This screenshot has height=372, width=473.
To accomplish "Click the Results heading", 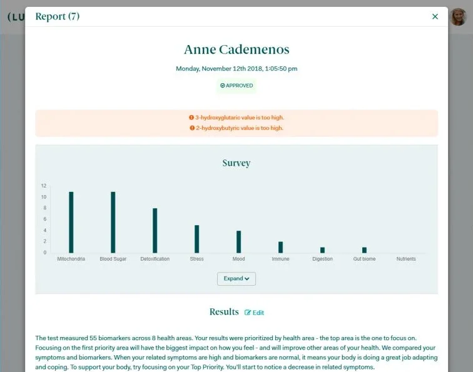I will pos(224,312).
